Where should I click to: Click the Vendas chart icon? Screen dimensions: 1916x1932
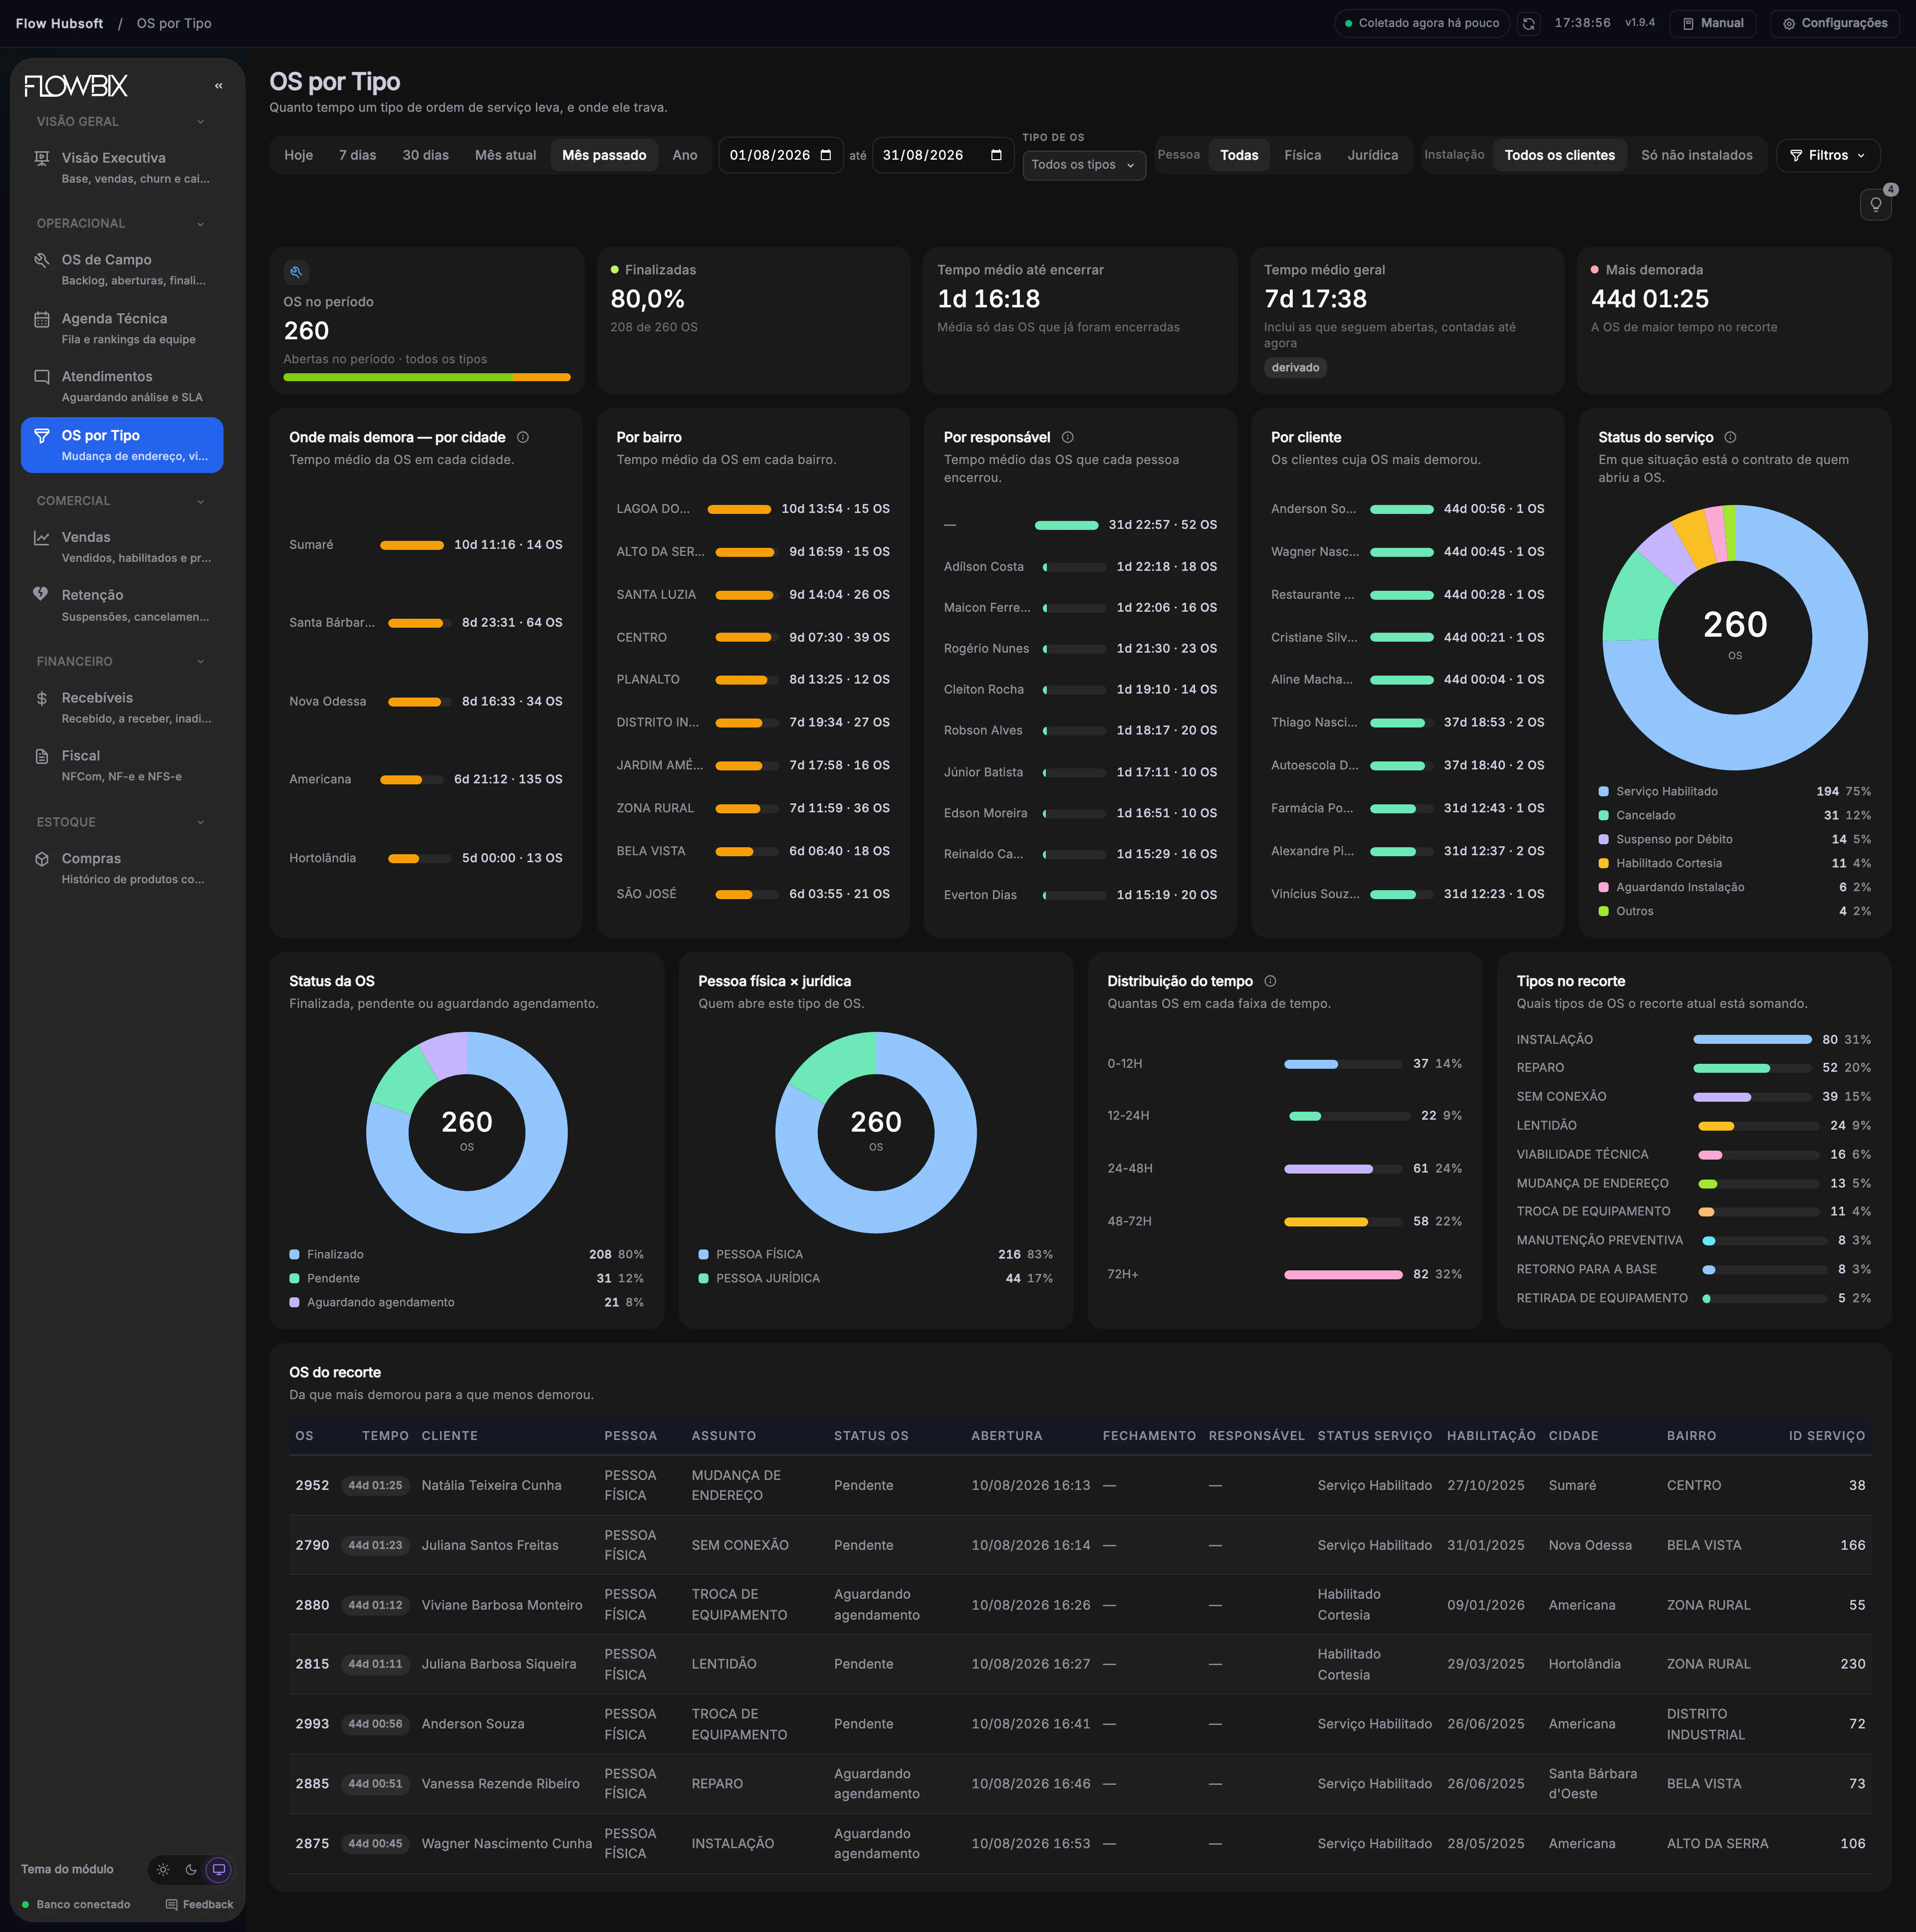pos(42,538)
